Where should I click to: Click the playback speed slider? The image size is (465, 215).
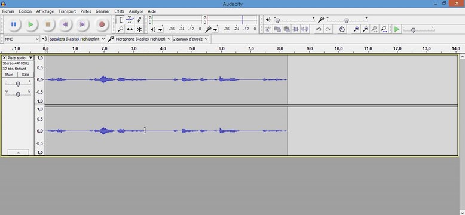coord(419,30)
